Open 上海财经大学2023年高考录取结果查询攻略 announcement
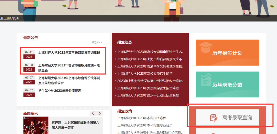The width and height of the screenshot is (277, 134). tap(69, 53)
